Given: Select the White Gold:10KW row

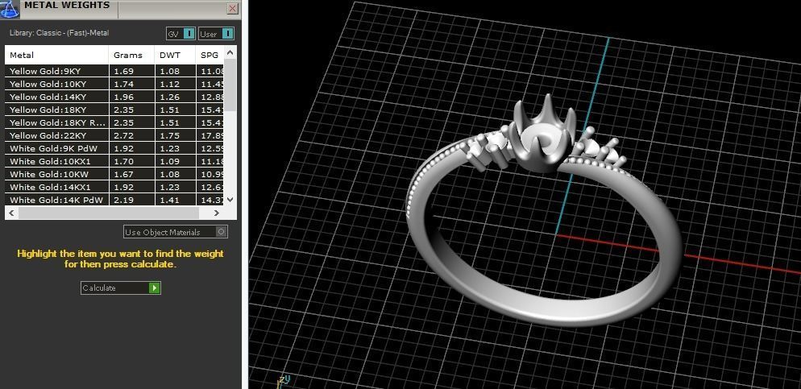Looking at the screenshot, I should click(114, 174).
